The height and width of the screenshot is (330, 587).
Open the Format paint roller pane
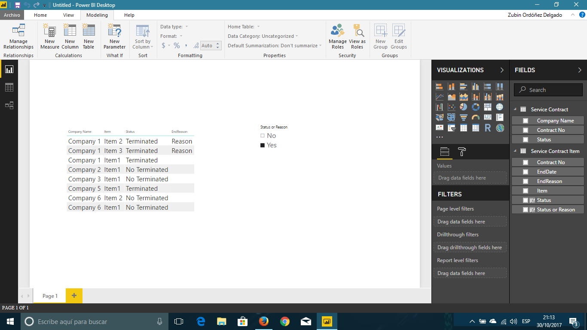click(x=462, y=152)
